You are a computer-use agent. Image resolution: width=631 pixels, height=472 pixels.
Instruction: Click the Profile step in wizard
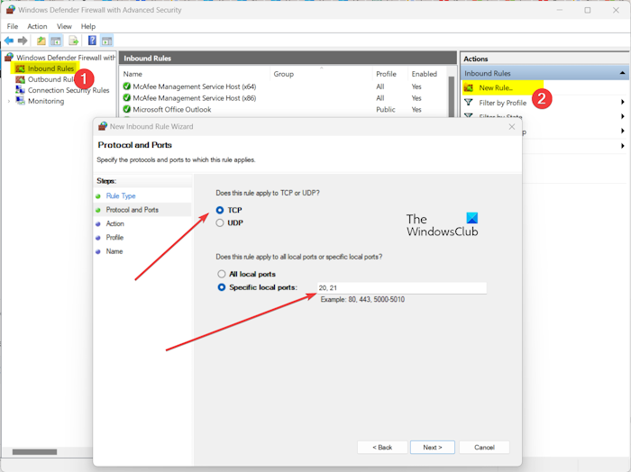tap(114, 237)
